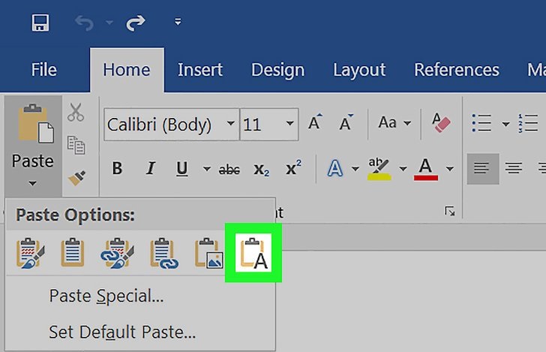This screenshot has height=352, width=546.
Task: Toggle Underline formatting
Action: point(181,169)
